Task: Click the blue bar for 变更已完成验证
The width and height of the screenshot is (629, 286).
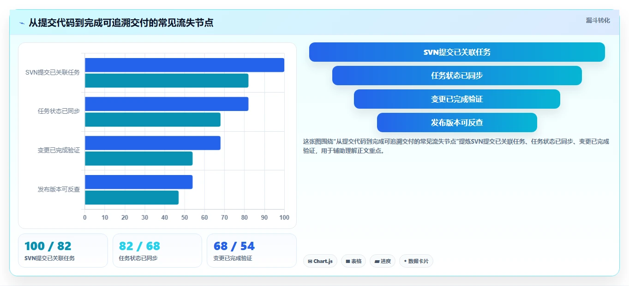Action: (153, 143)
